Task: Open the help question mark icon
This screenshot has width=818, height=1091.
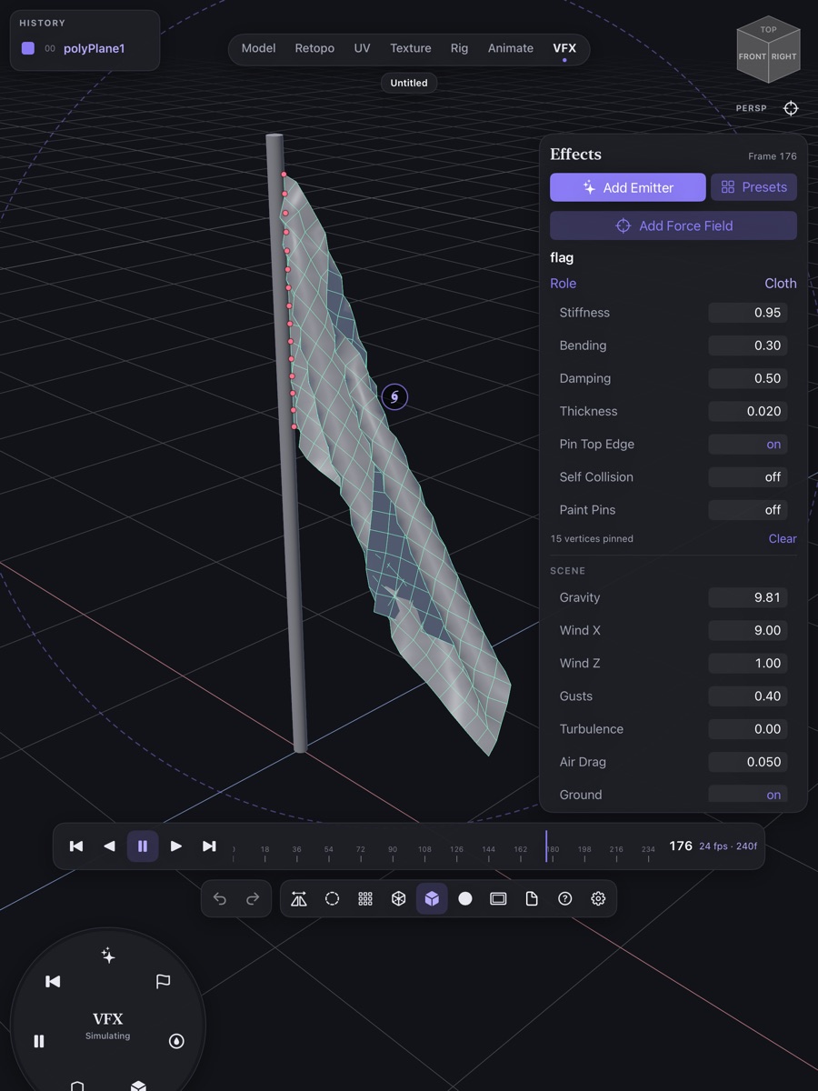Action: [565, 898]
